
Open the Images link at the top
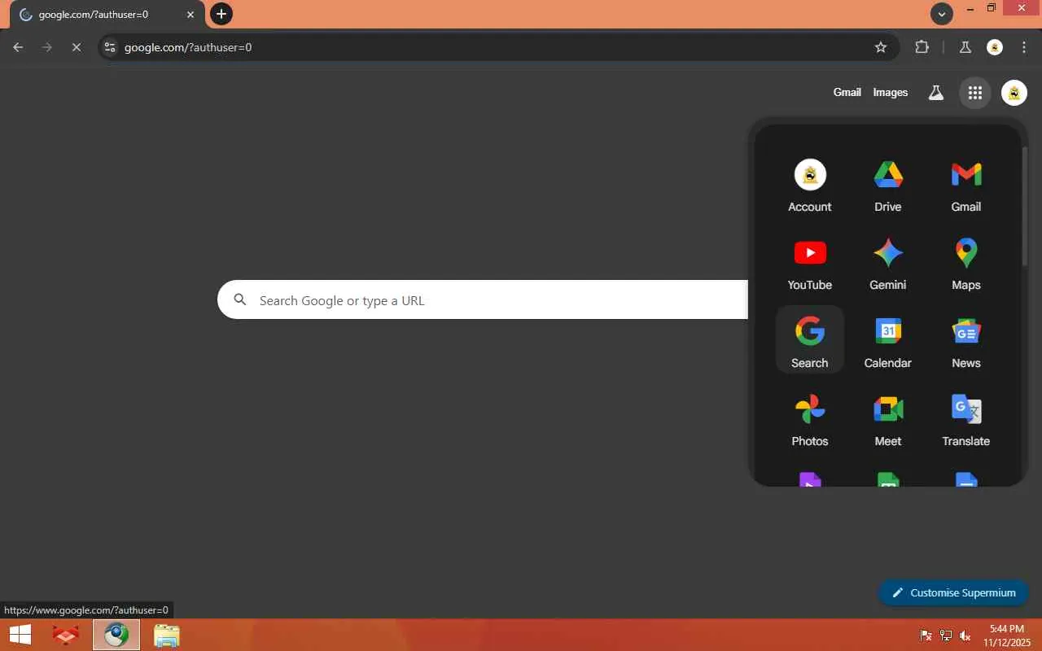pyautogui.click(x=890, y=93)
